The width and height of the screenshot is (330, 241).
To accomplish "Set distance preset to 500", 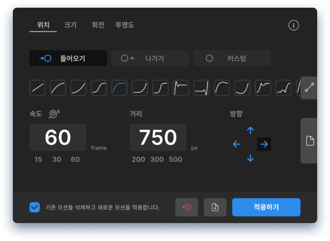I will 175,159.
